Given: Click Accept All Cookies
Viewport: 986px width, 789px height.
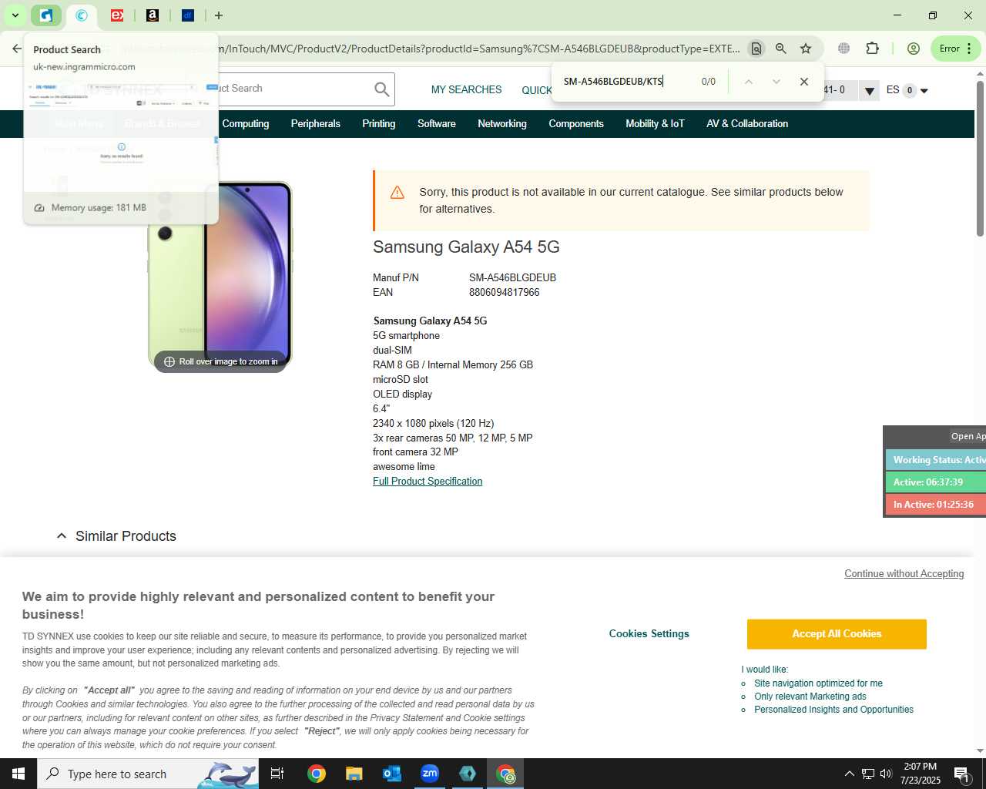Looking at the screenshot, I should pos(837,634).
